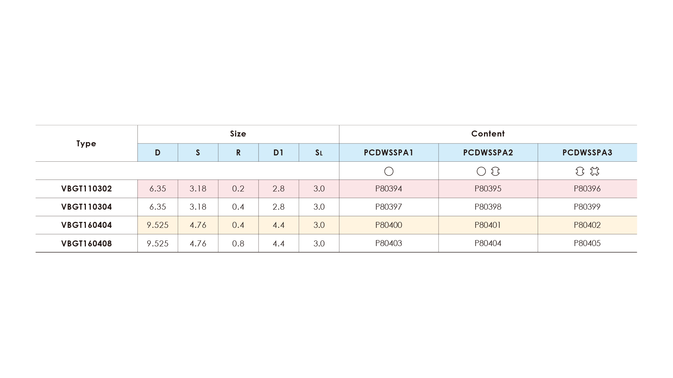Select the SL column header
This screenshot has height=378, width=673.
(x=319, y=153)
